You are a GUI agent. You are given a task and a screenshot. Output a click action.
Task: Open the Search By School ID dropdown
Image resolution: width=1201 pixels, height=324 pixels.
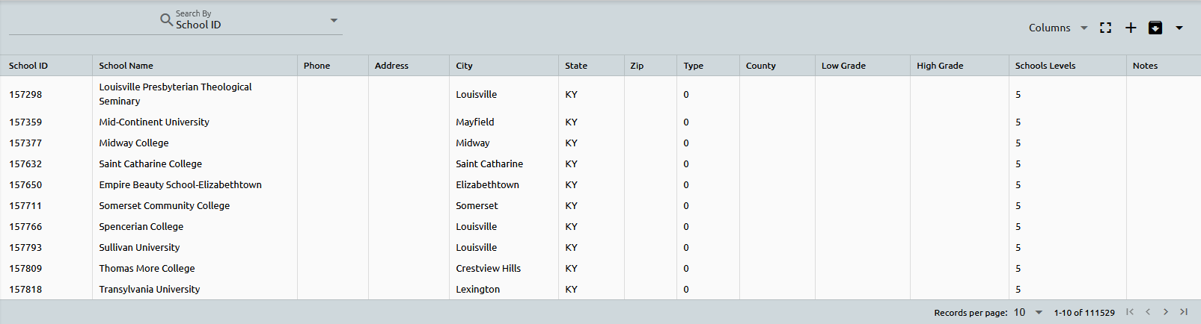(x=334, y=20)
